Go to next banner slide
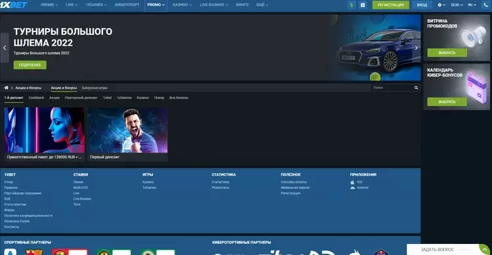Image resolution: width=492 pixels, height=255 pixels. pyautogui.click(x=416, y=48)
